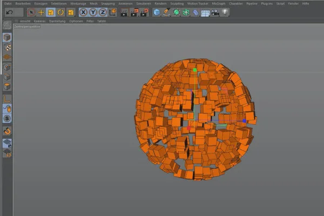Open the Snapping menu
The image size is (324, 216).
click(x=108, y=4)
